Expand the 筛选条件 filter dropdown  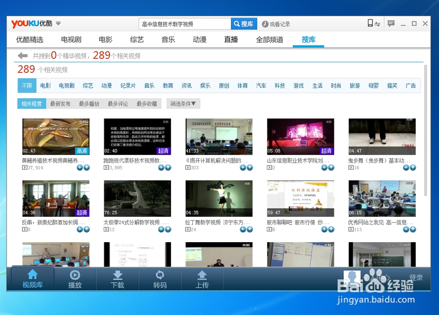[x=183, y=104]
